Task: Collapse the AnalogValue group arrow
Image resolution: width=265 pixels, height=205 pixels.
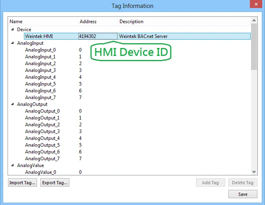Action: pos(12,165)
